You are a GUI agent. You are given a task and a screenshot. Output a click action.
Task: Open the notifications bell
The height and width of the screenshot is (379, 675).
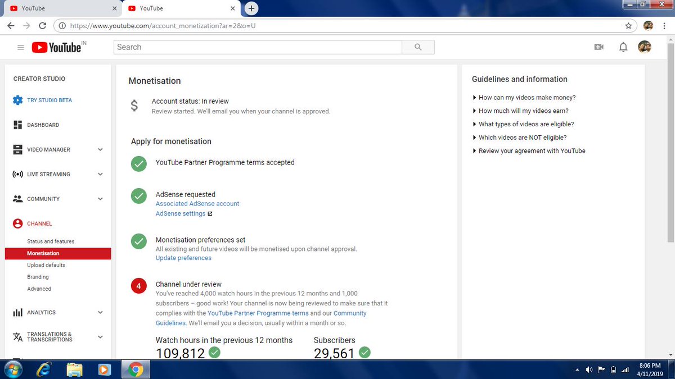click(623, 47)
